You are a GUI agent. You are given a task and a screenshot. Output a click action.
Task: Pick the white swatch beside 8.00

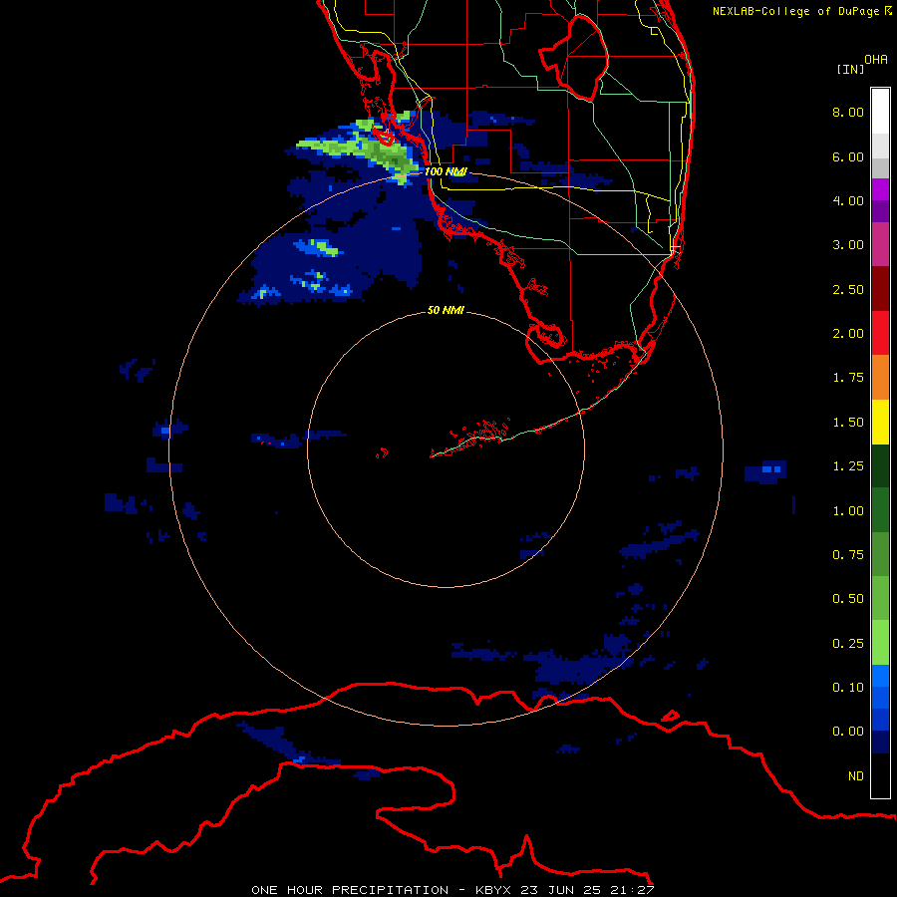pos(880,112)
